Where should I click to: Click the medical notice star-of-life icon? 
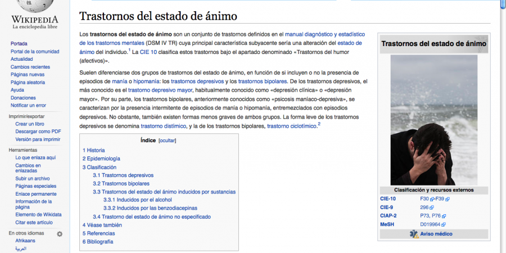point(414,234)
